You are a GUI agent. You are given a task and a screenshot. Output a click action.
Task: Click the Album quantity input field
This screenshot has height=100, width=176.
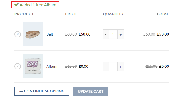coord(113,66)
